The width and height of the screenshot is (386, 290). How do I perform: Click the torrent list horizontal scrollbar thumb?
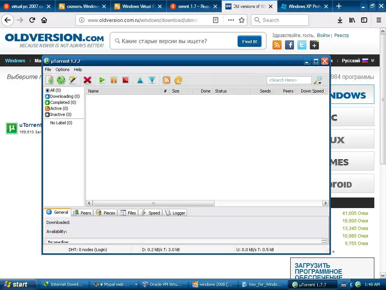(x=154, y=203)
